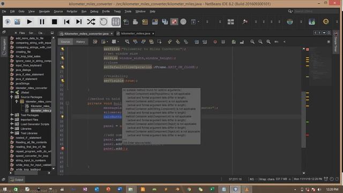
Task: Select the java_dialogs project
Action: click(23, 70)
